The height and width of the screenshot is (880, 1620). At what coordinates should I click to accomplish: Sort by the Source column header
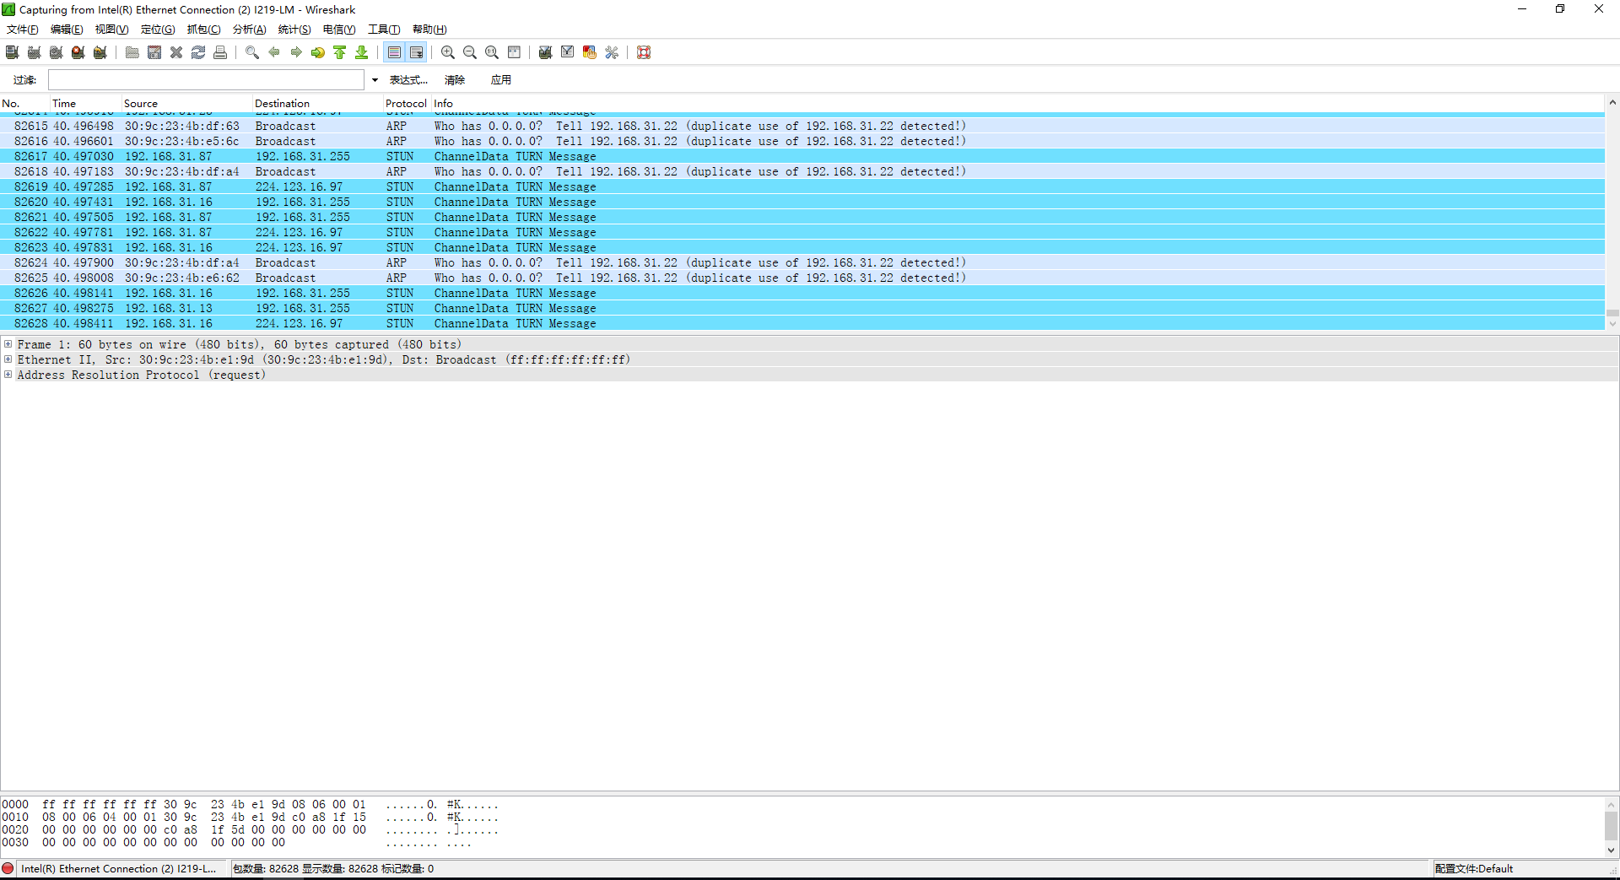pyautogui.click(x=187, y=104)
